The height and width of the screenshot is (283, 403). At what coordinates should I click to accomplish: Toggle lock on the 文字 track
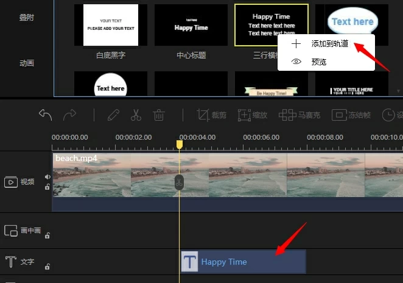tap(47, 267)
